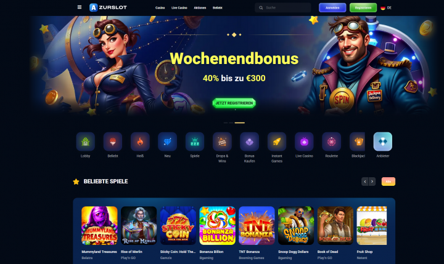Open the DE language selector
The width and height of the screenshot is (444, 264).
(386, 8)
